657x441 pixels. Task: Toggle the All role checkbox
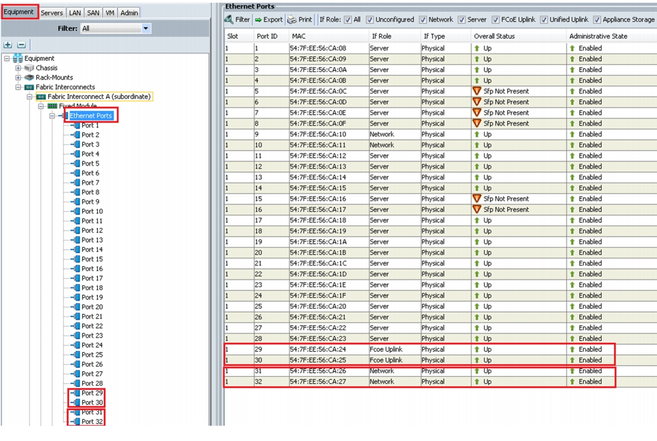[349, 20]
